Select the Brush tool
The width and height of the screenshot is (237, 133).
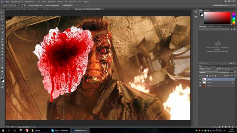pos(2,35)
